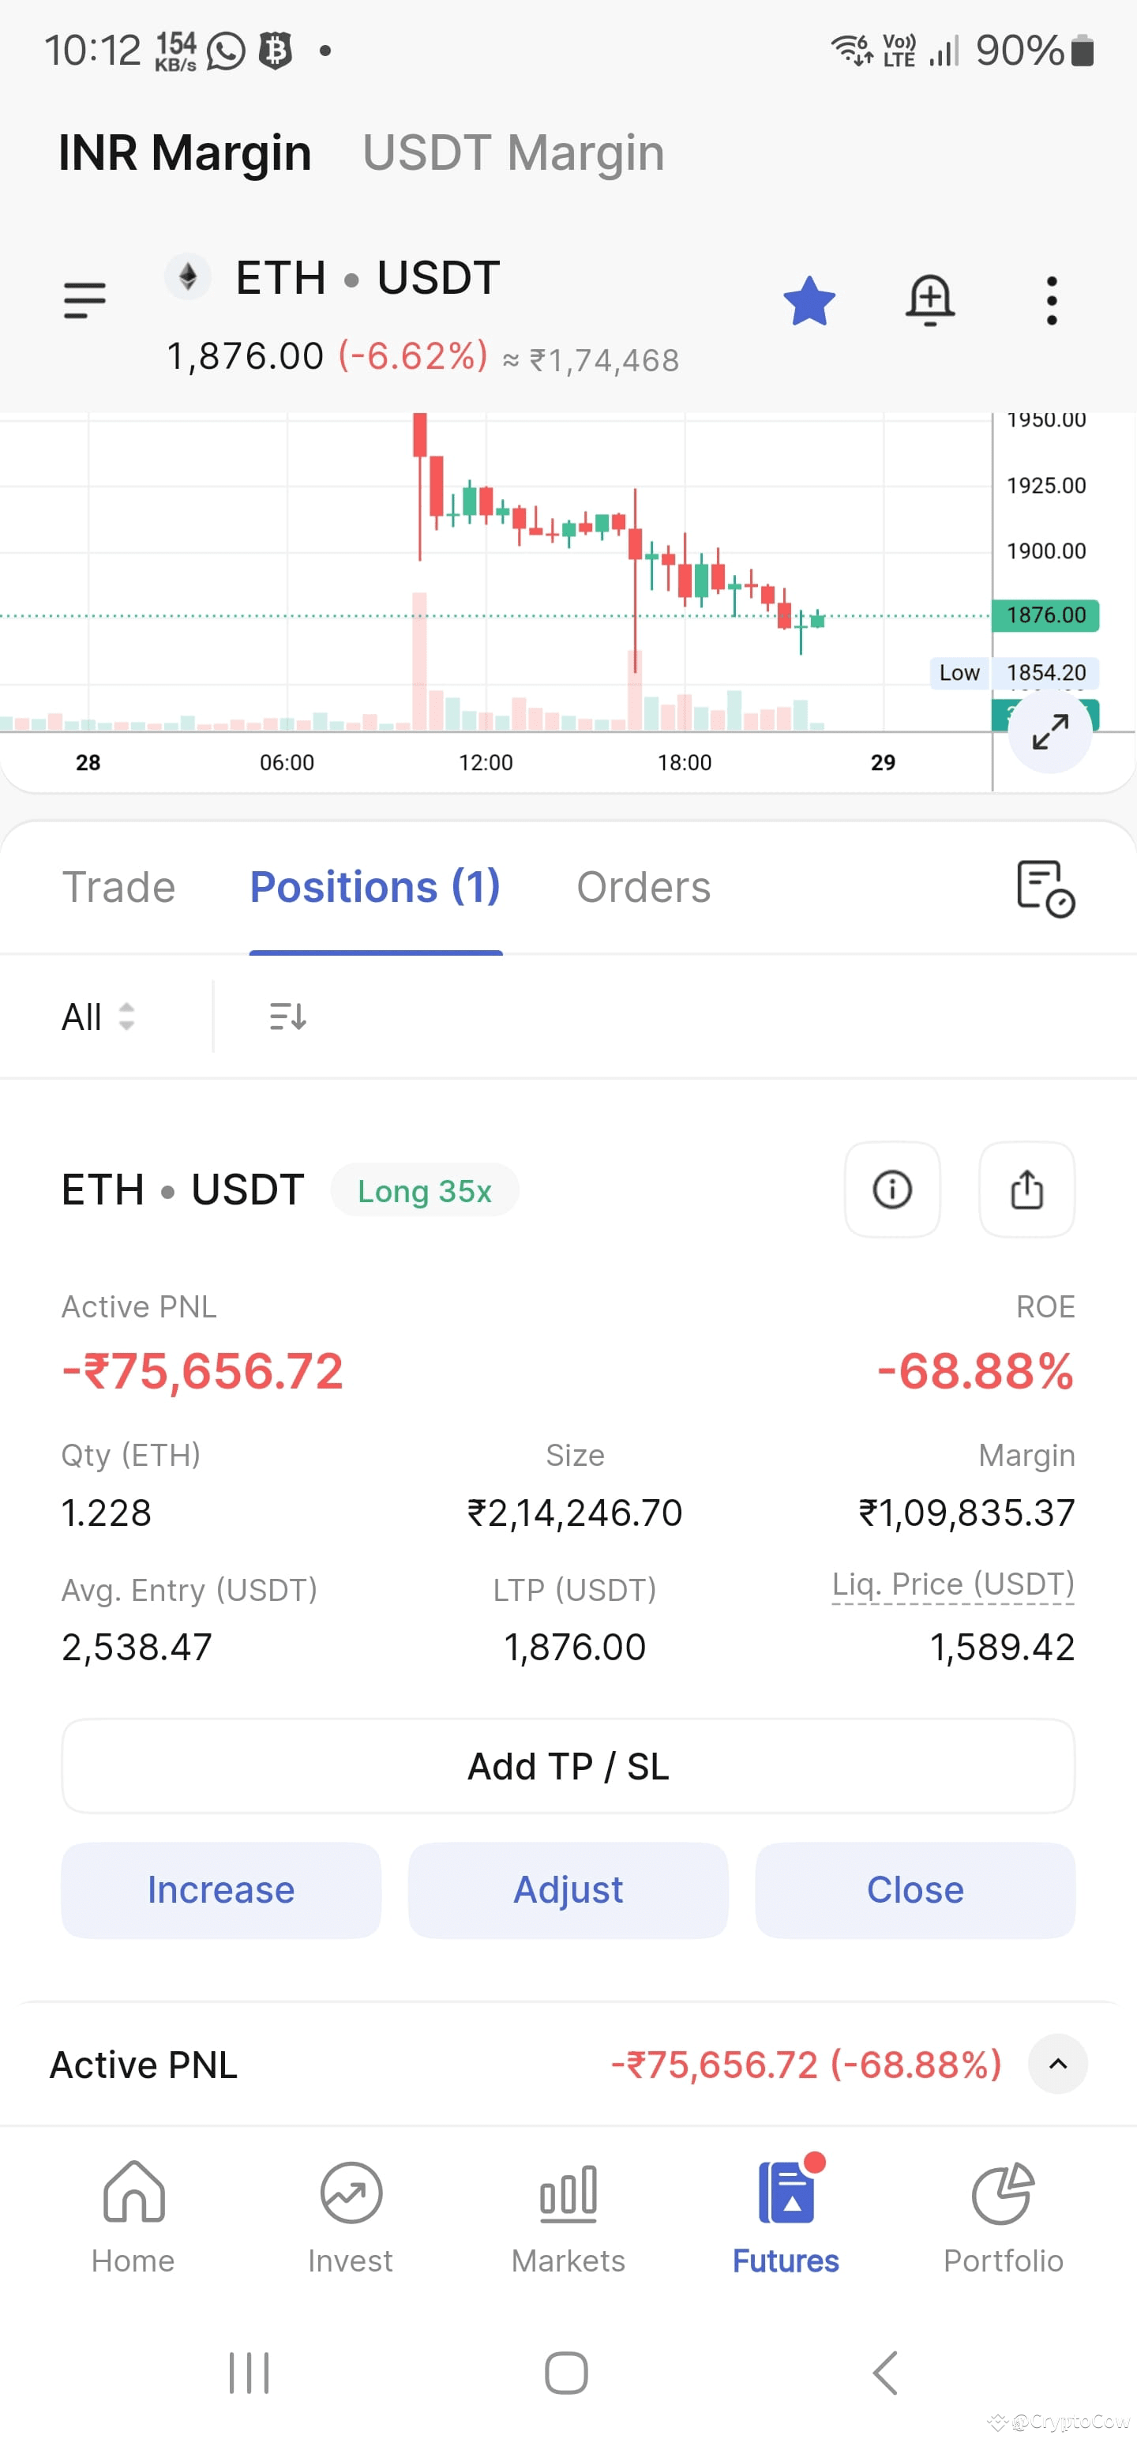Expand the chart to fullscreen

point(1050,731)
